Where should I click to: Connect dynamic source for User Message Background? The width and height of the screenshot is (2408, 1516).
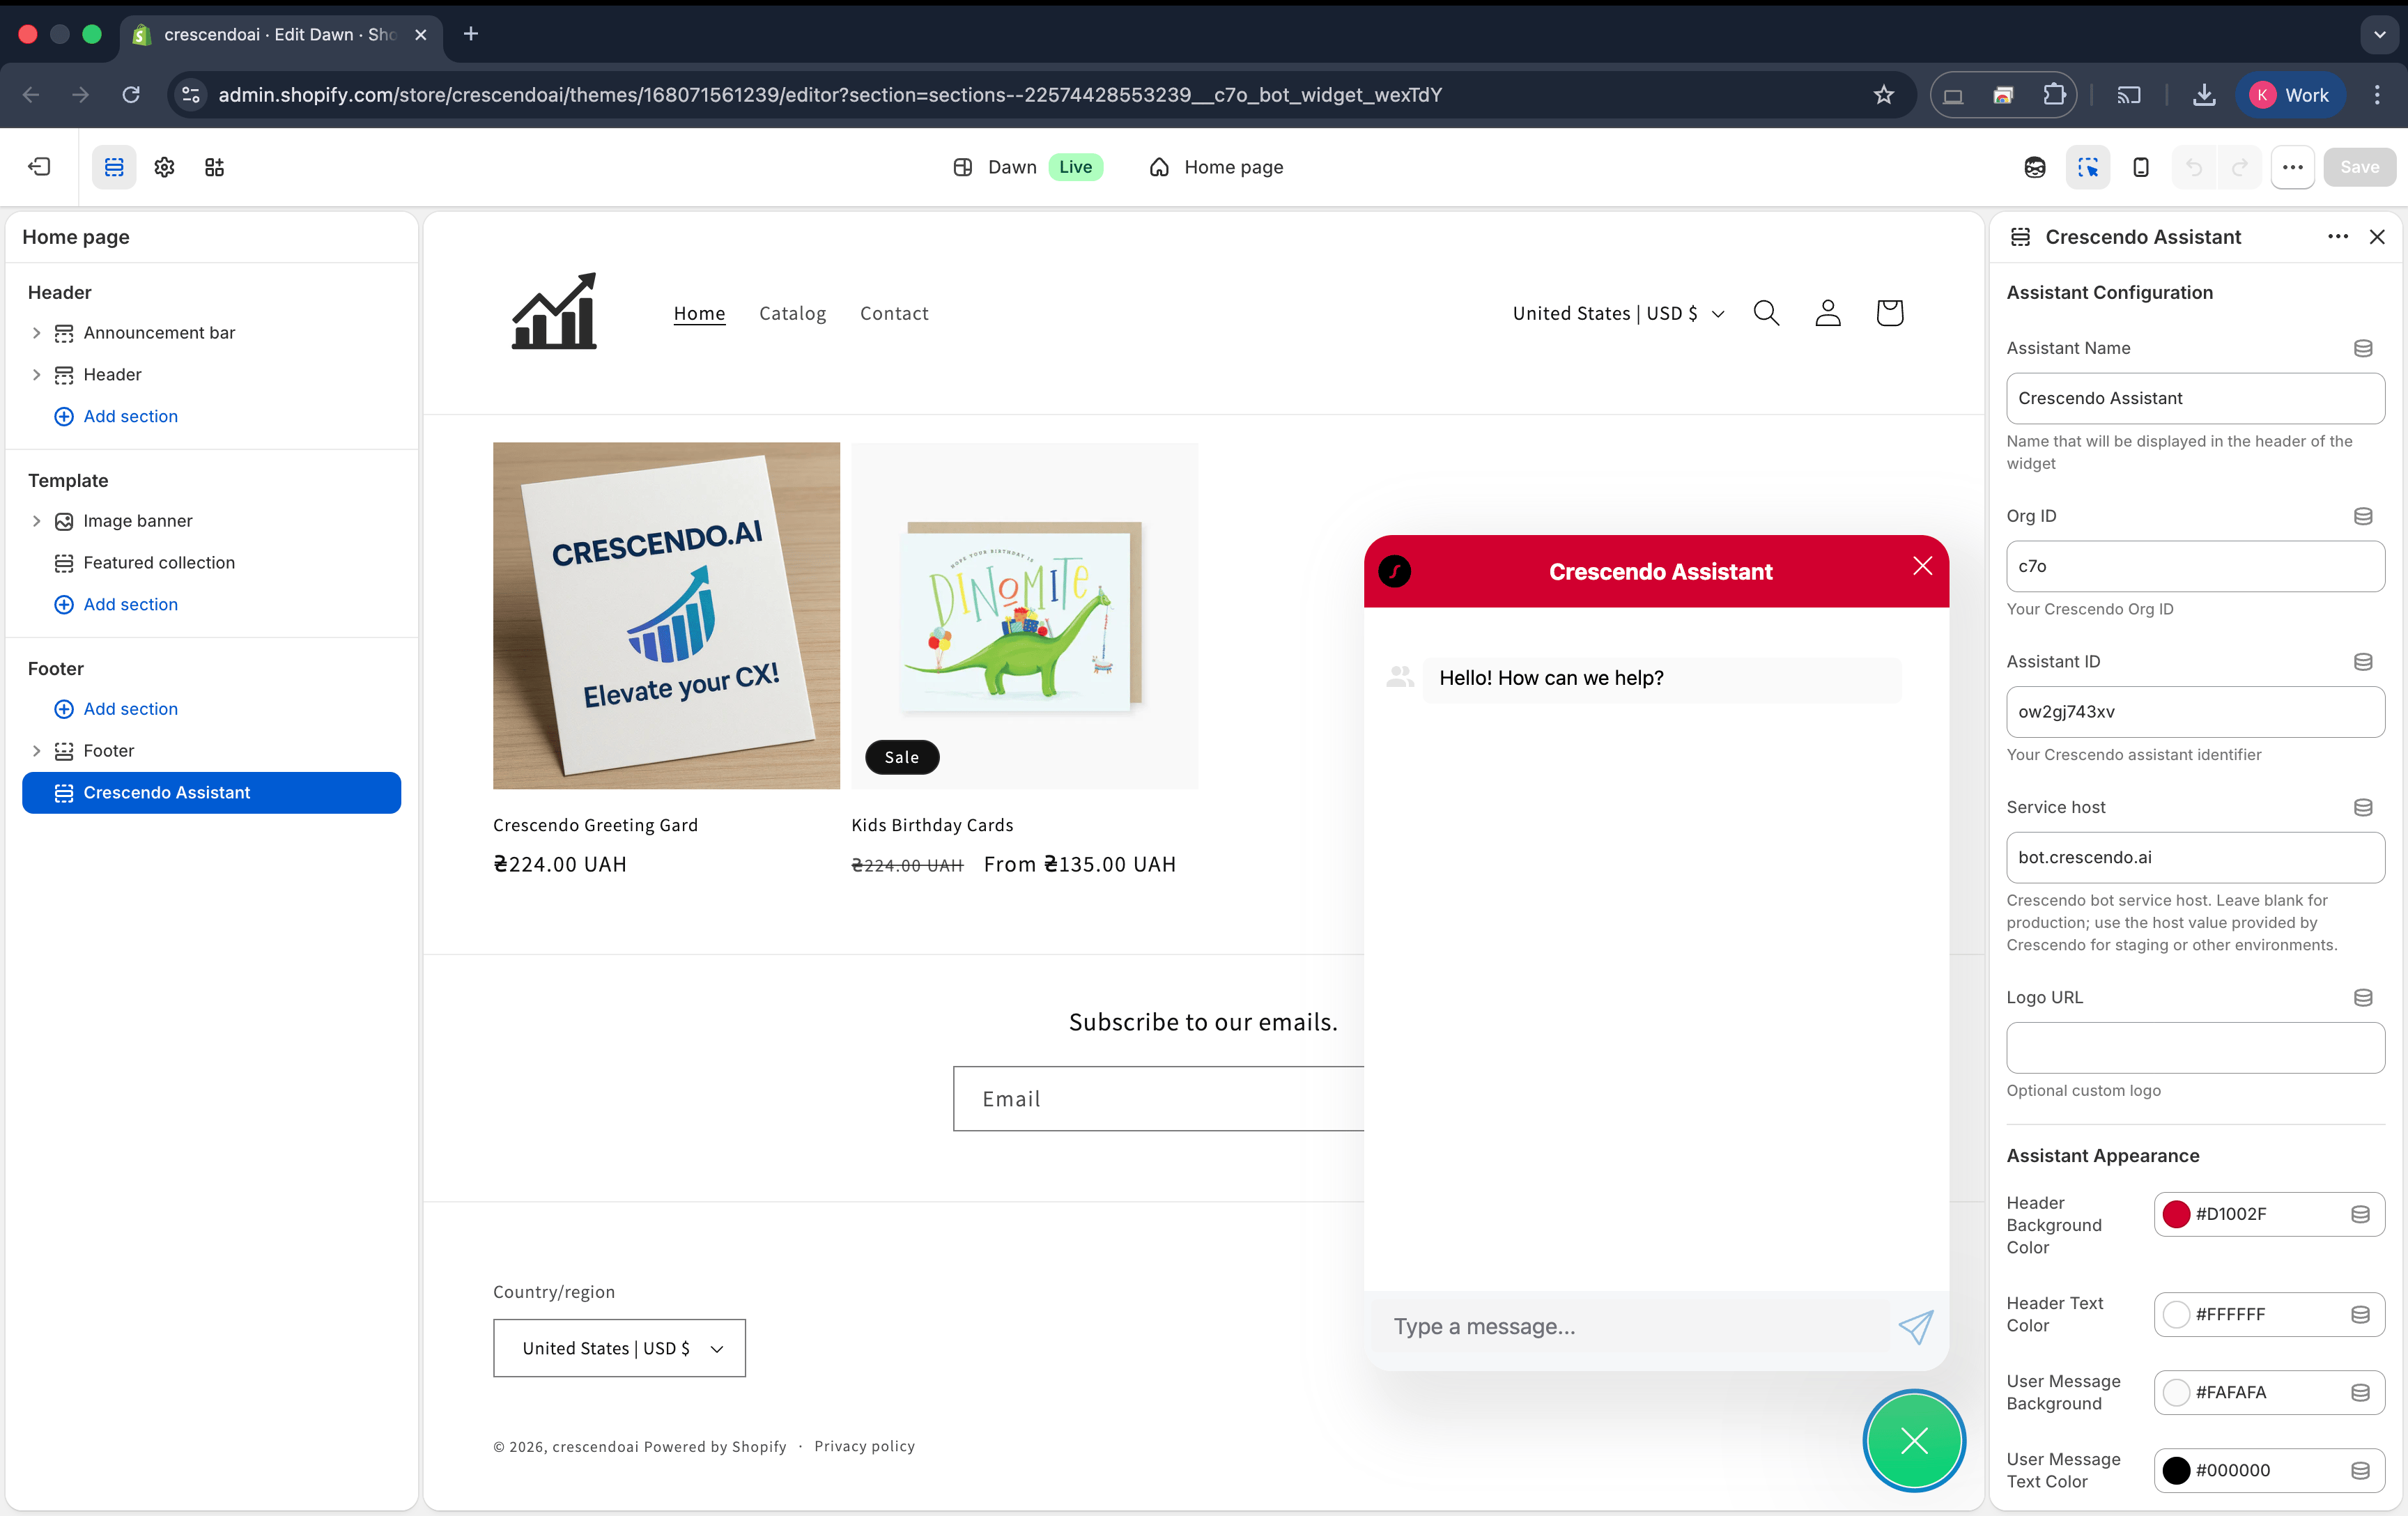2360,1392
